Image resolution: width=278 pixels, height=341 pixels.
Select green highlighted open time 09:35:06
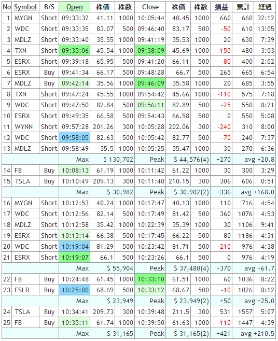[75, 51]
